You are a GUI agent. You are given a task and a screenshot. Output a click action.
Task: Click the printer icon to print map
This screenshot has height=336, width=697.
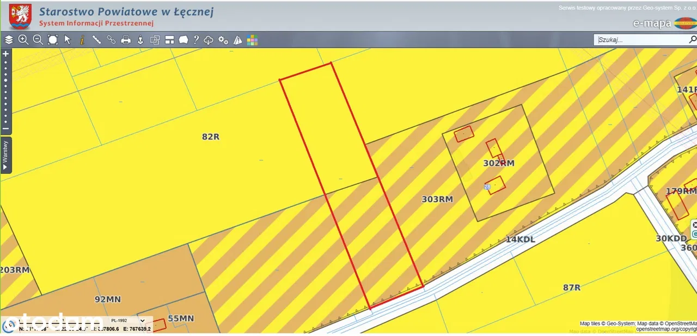tap(126, 40)
